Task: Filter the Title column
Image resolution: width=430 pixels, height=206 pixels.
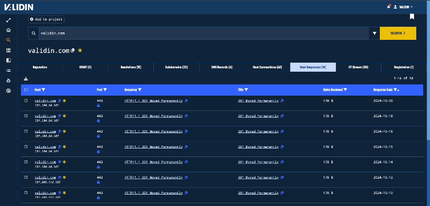Action: point(246,90)
